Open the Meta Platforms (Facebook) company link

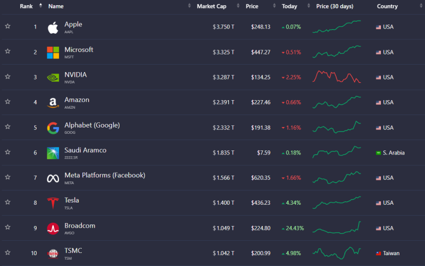[105, 175]
